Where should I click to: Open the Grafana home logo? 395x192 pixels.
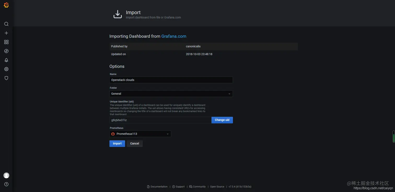pos(6,5)
